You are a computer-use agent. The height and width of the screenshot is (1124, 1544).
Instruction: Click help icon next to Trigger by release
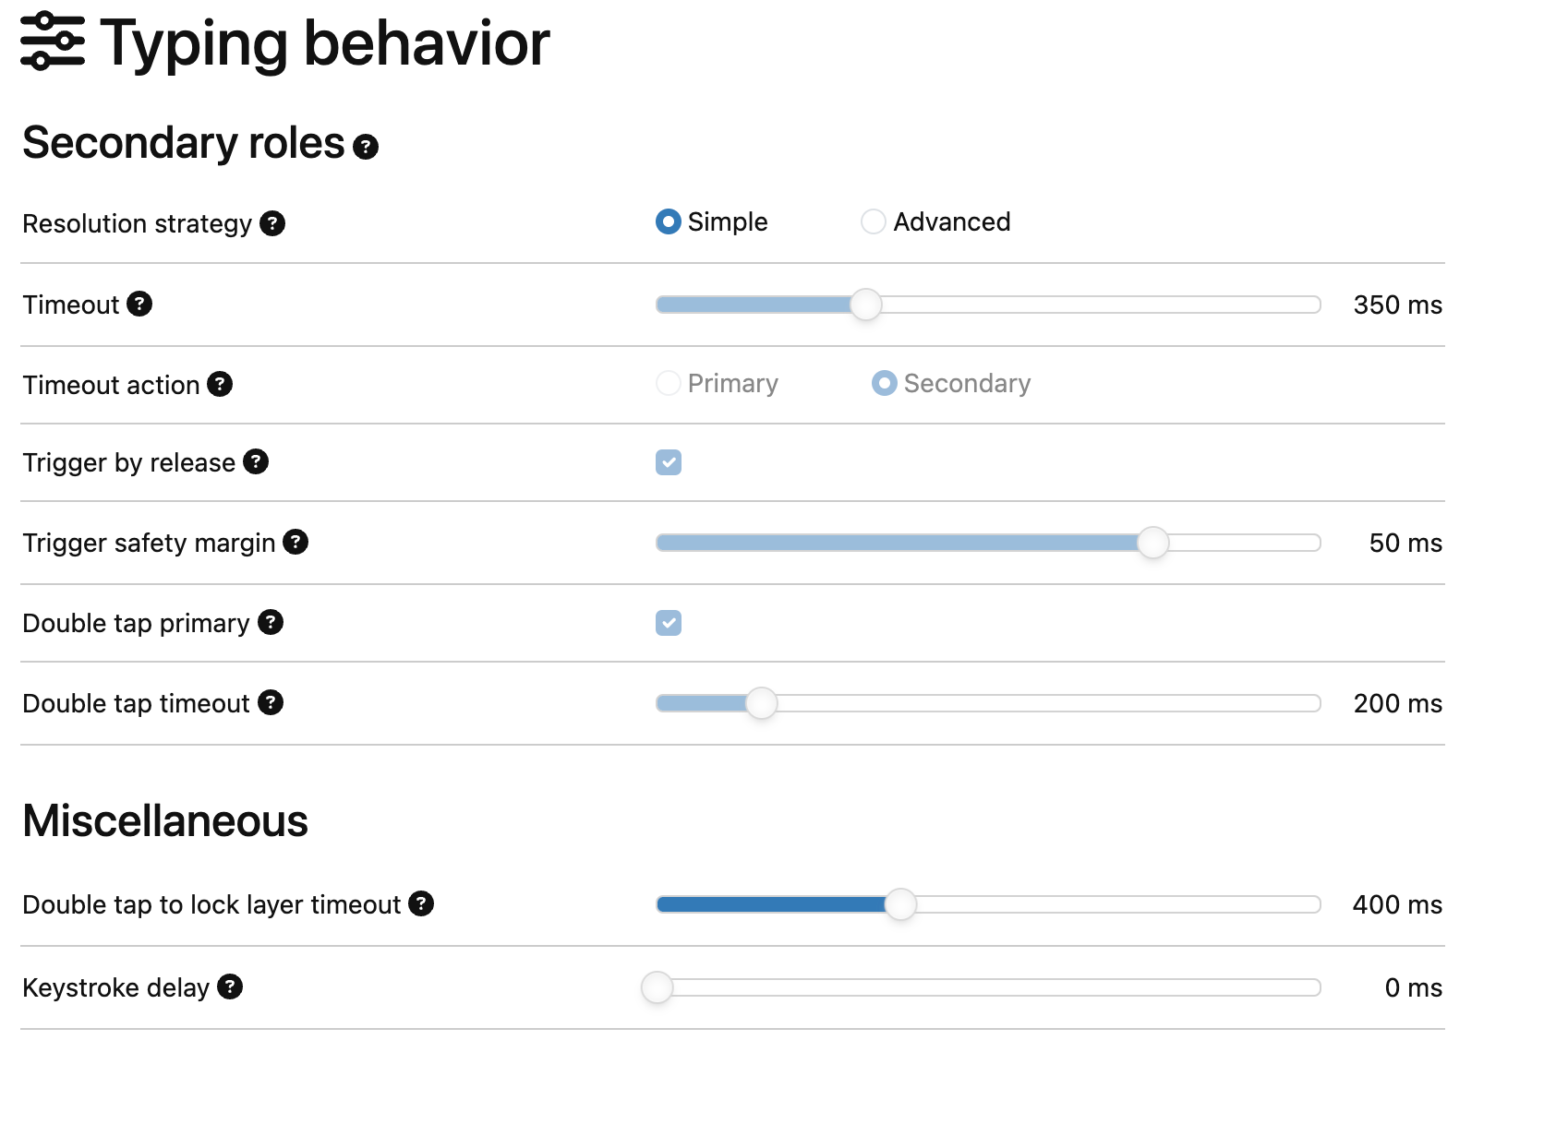click(x=256, y=461)
